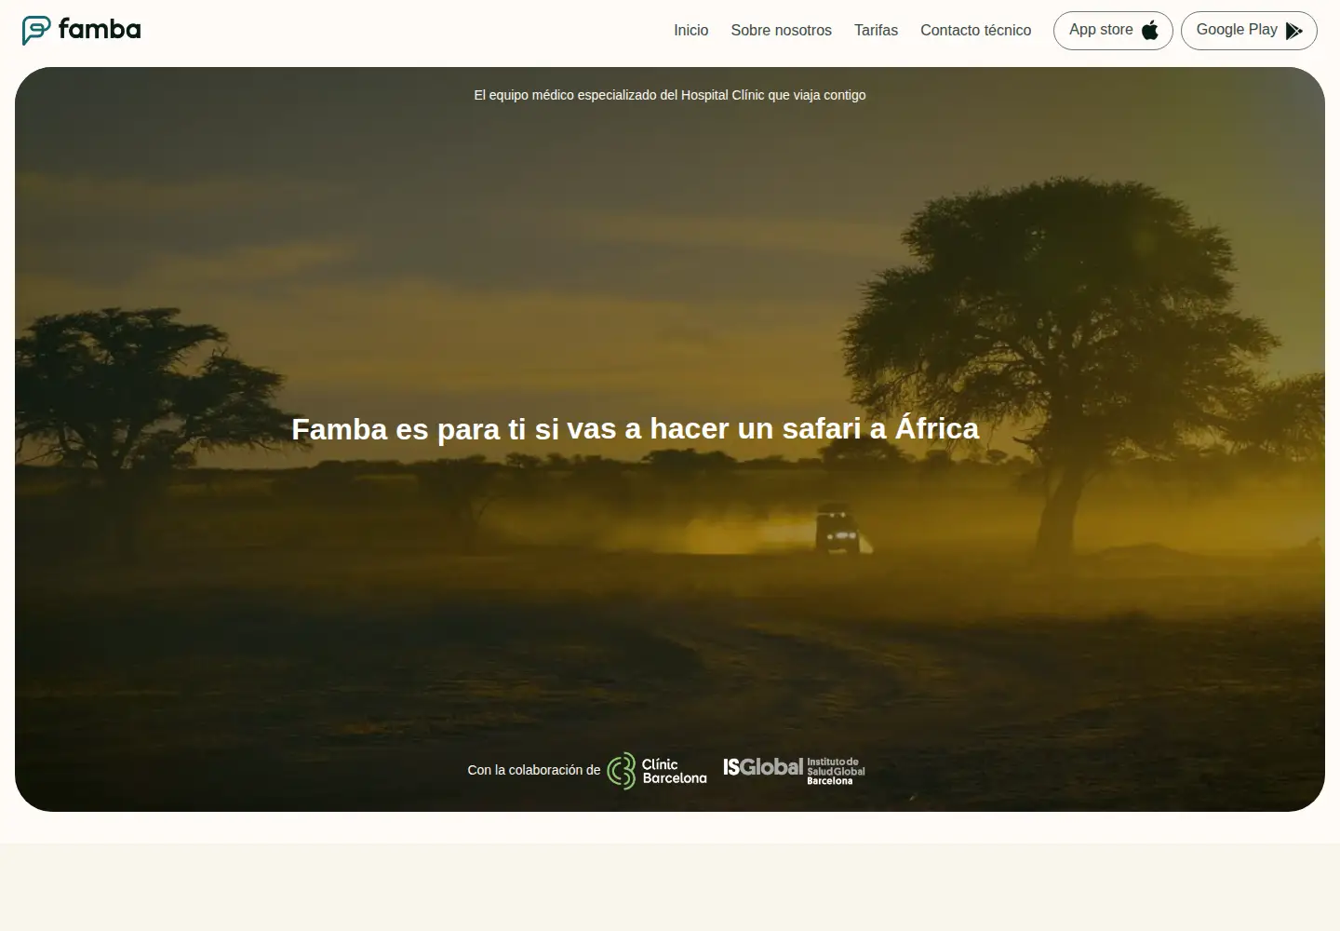Click the safari hero headline text
Screen dimensions: 1340x931
point(636,428)
